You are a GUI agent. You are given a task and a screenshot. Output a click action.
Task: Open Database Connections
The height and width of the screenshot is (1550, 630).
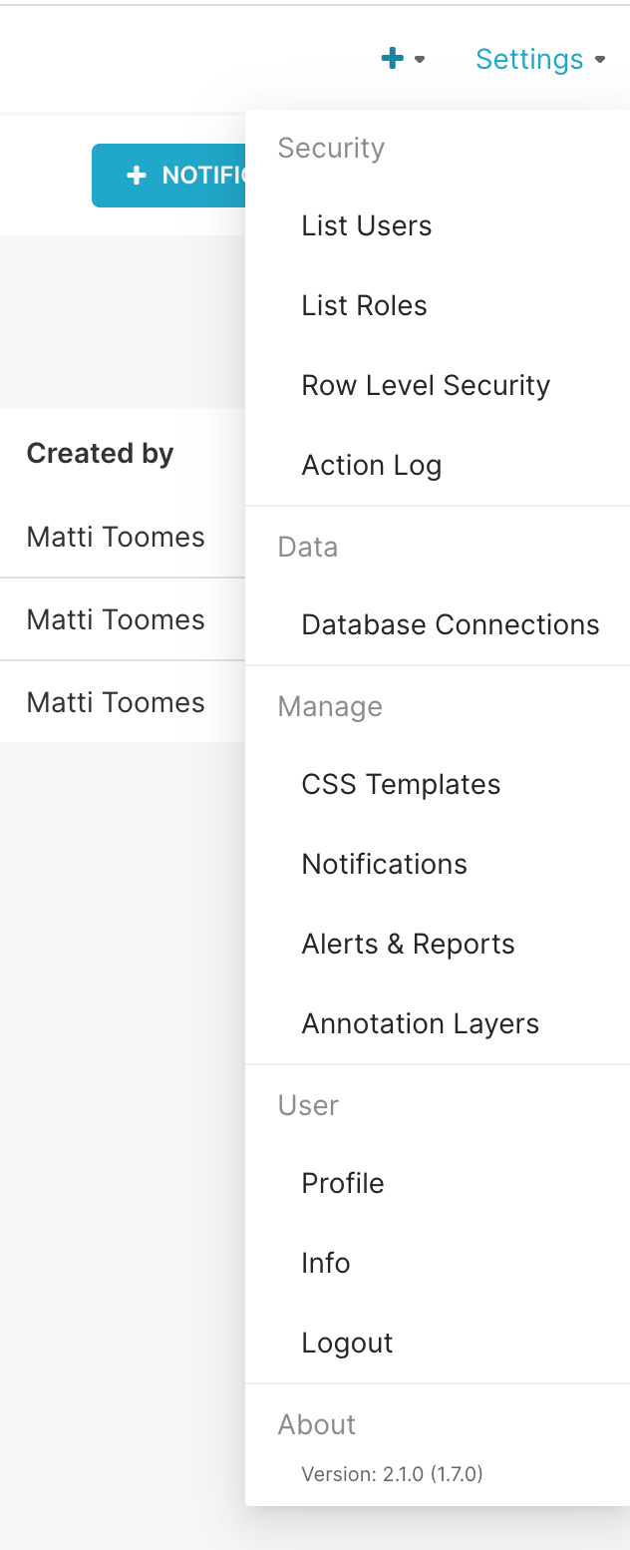(x=450, y=624)
